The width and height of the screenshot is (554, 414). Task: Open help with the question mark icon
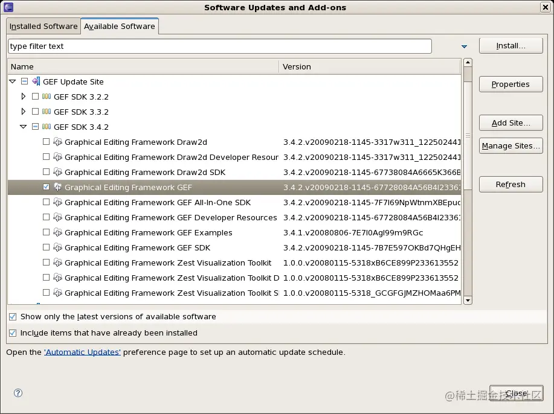point(18,393)
